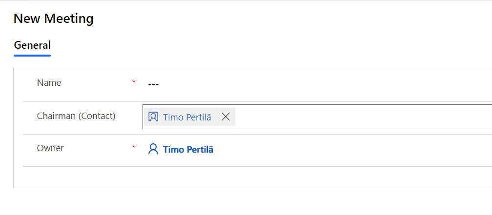Click empty space below the Owner row
The height and width of the screenshot is (215, 492).
tap(244, 177)
